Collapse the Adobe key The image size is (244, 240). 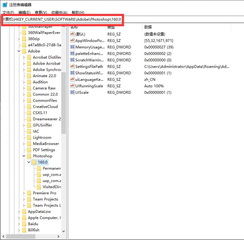point(19,51)
